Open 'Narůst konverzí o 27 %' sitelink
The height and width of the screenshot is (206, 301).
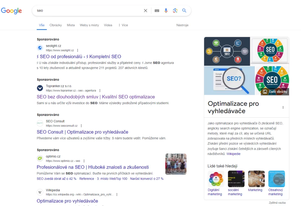(x=147, y=179)
